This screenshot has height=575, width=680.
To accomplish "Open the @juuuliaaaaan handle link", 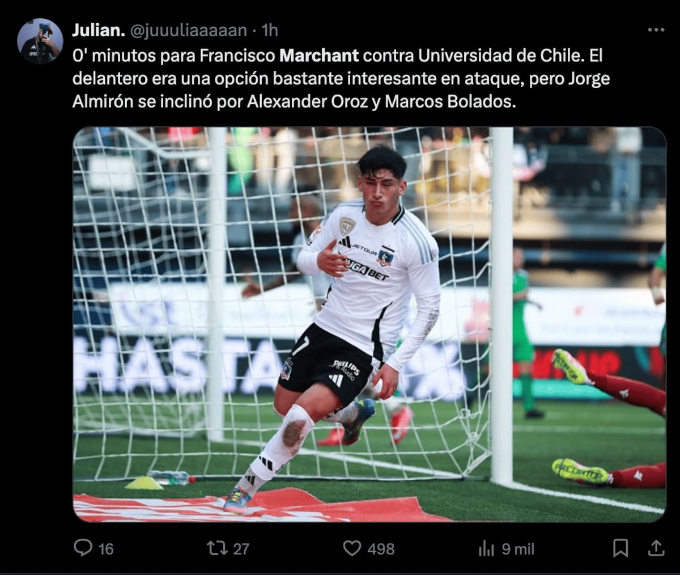I will click(x=189, y=30).
